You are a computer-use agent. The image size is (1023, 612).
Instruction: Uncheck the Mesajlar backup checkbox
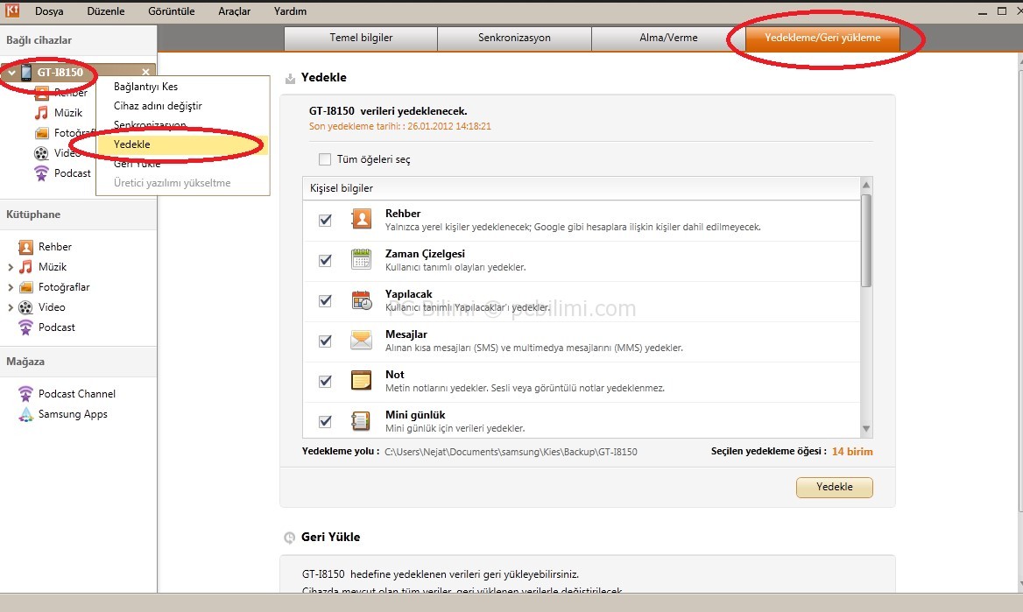click(325, 341)
